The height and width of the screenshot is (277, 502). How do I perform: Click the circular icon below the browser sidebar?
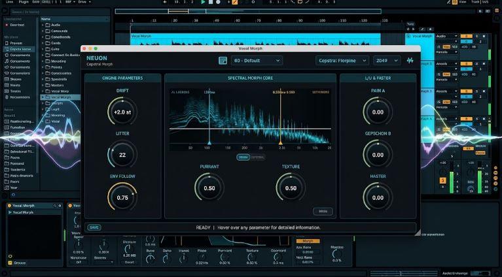13,195
